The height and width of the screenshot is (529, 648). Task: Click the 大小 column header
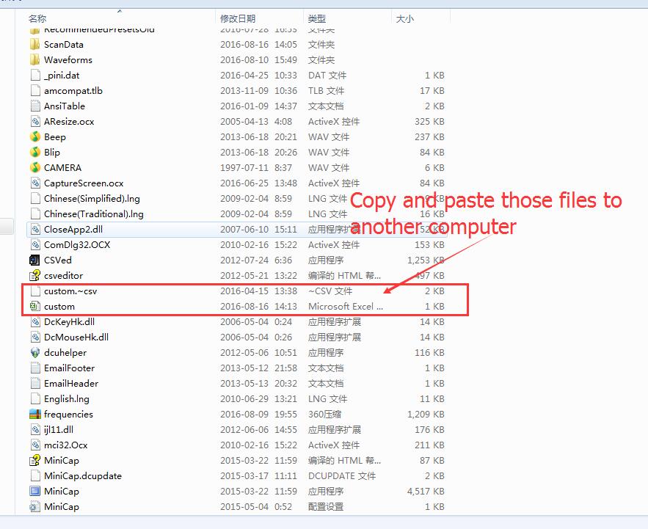tap(404, 18)
